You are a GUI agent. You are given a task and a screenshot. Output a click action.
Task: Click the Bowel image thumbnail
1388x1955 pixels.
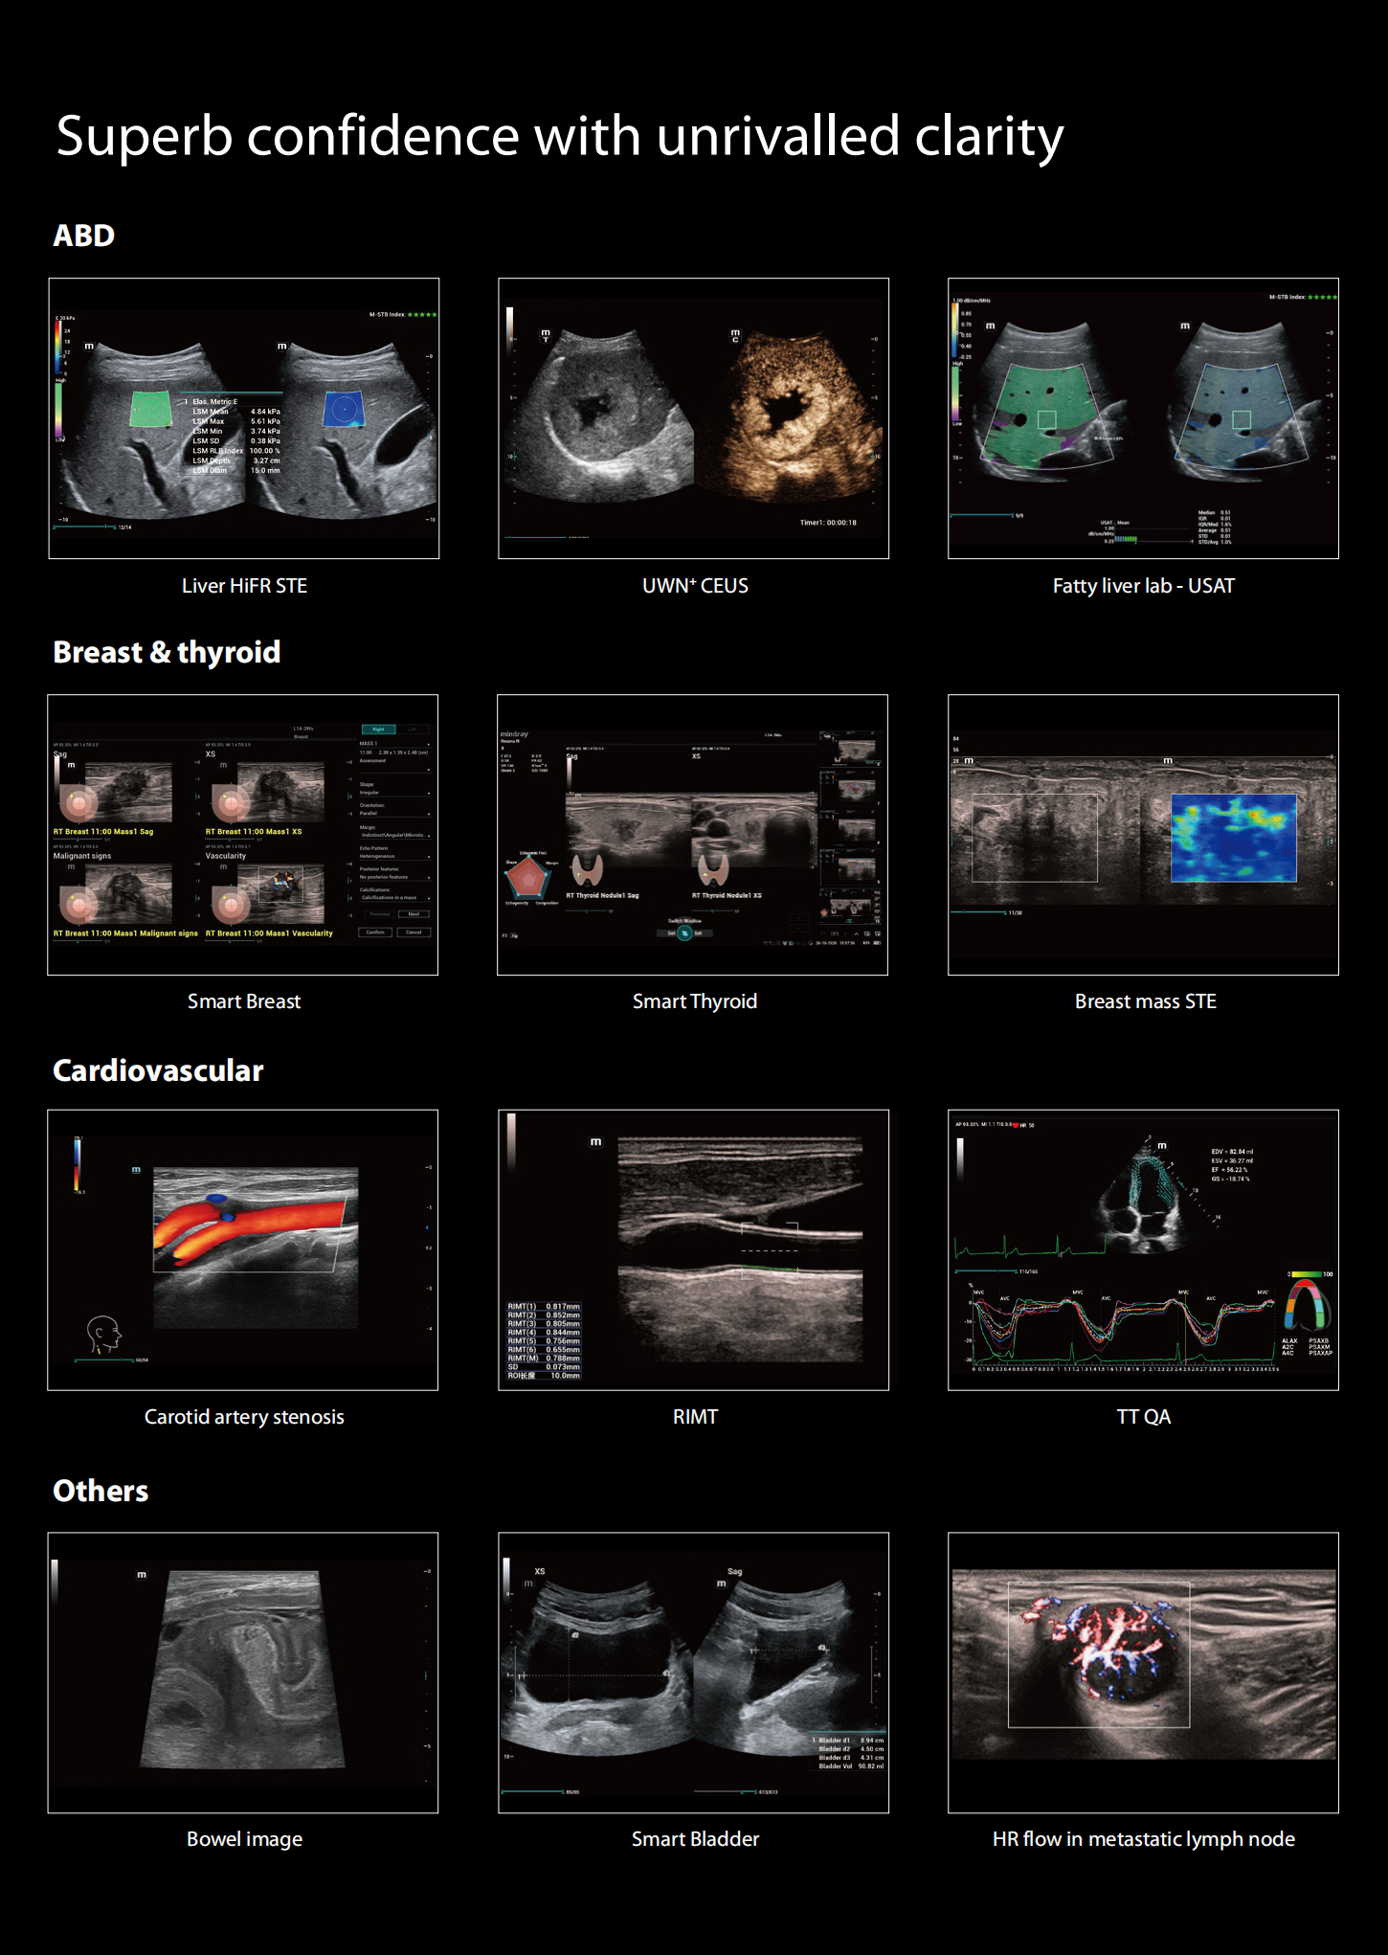[x=243, y=1673]
